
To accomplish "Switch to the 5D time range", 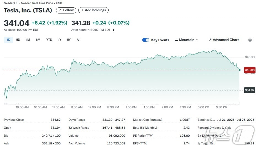I will (x=18, y=40).
